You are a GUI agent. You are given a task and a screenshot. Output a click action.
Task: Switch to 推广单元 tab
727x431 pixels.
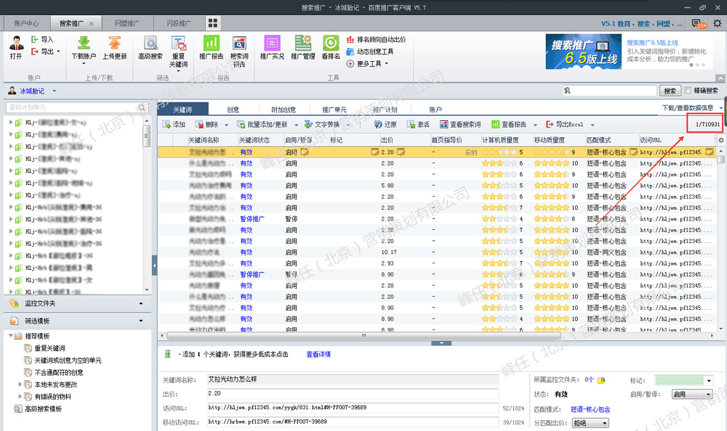(x=334, y=110)
